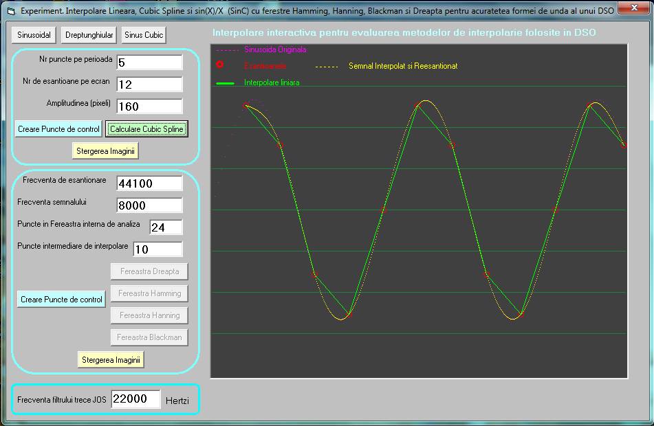
Task: Focus the Nr de esantioane pe ecran field
Action: [x=149, y=85]
